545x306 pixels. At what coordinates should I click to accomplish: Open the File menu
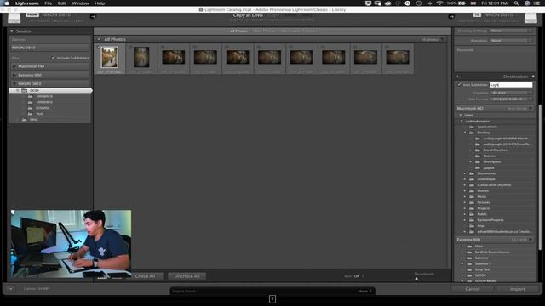coord(49,3)
